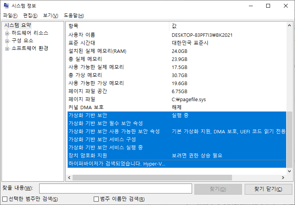Click horizontal scrollbar right arrow
The width and height of the screenshot is (295, 205).
283,177
